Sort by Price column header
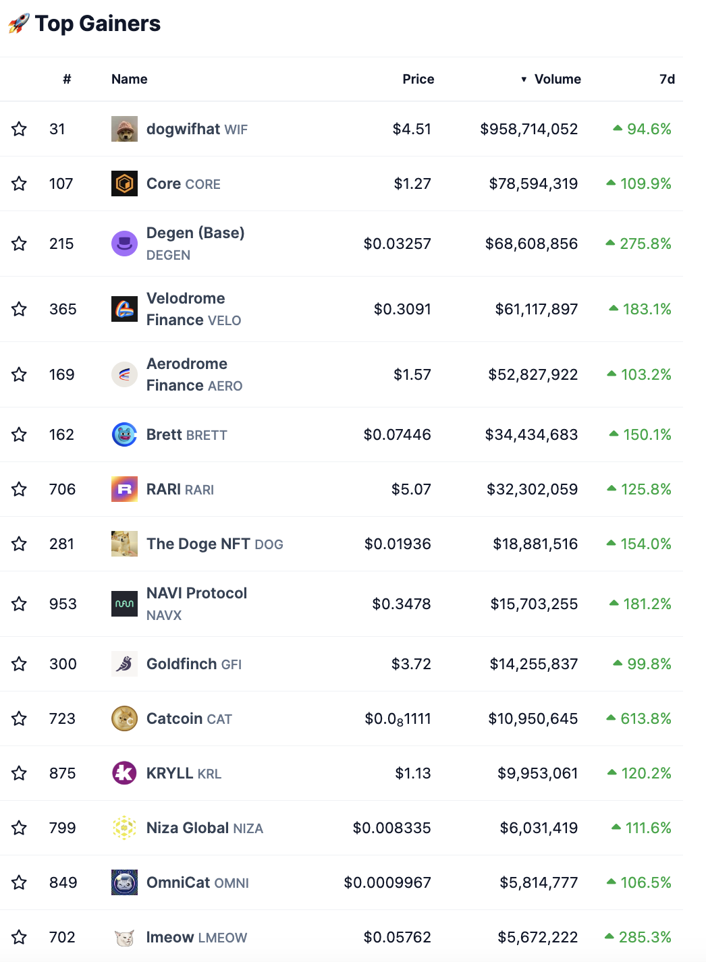This screenshot has height=962, width=706. tap(418, 79)
